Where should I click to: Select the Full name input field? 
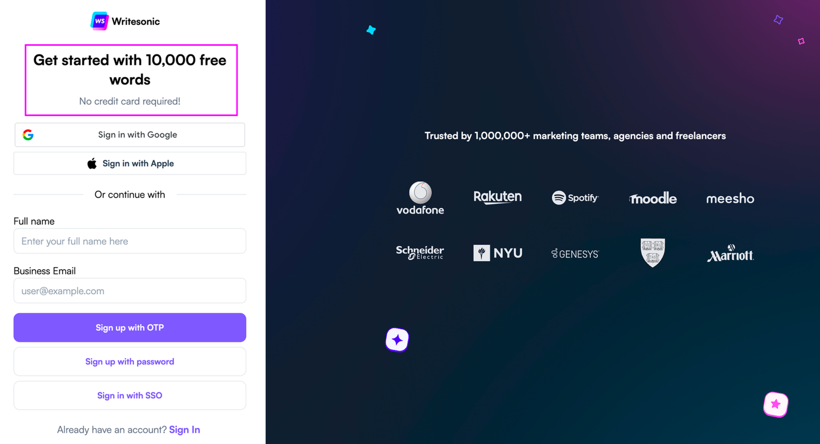click(130, 241)
